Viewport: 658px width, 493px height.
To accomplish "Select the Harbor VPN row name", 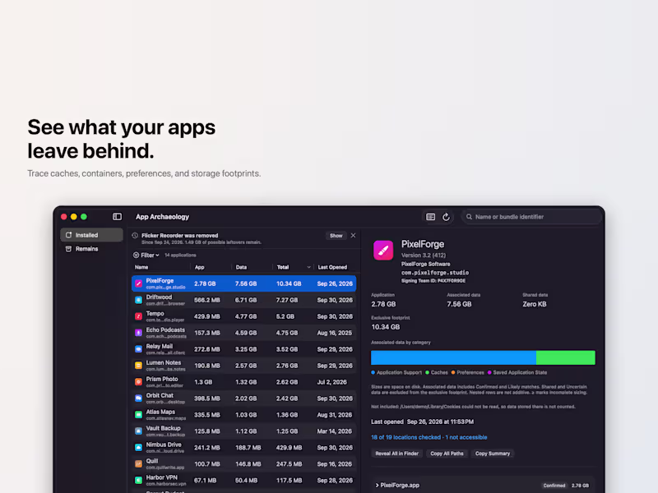I will pos(161,477).
